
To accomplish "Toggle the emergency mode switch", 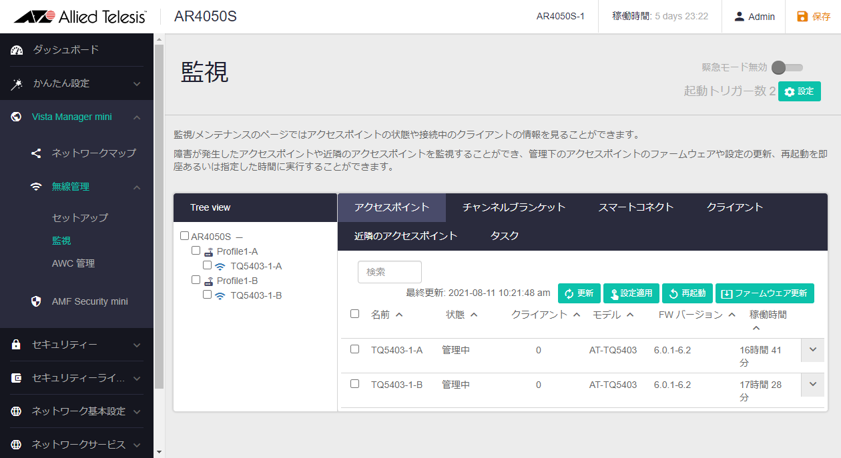I will 786,67.
